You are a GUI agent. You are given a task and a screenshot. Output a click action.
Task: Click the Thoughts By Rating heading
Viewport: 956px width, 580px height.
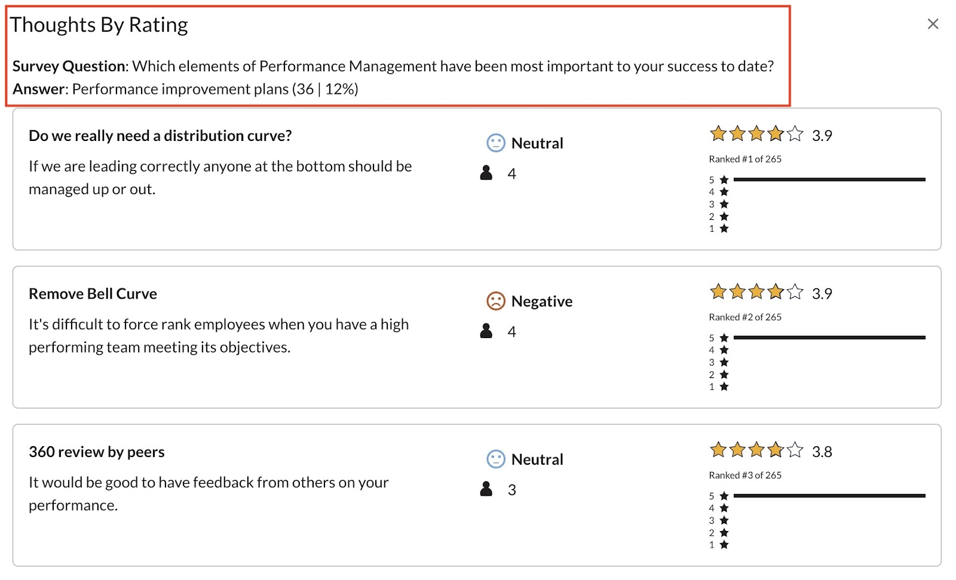point(99,25)
